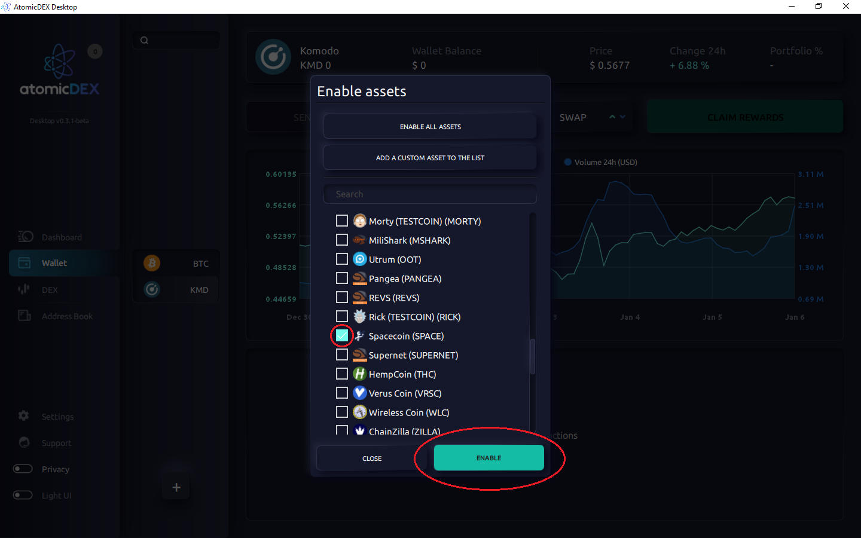Click the atomicDEX logo
Viewport: 861px width, 538px height.
pos(59,70)
